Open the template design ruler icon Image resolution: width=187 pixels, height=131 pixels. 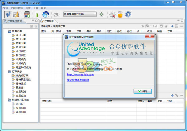[x=16, y=14]
